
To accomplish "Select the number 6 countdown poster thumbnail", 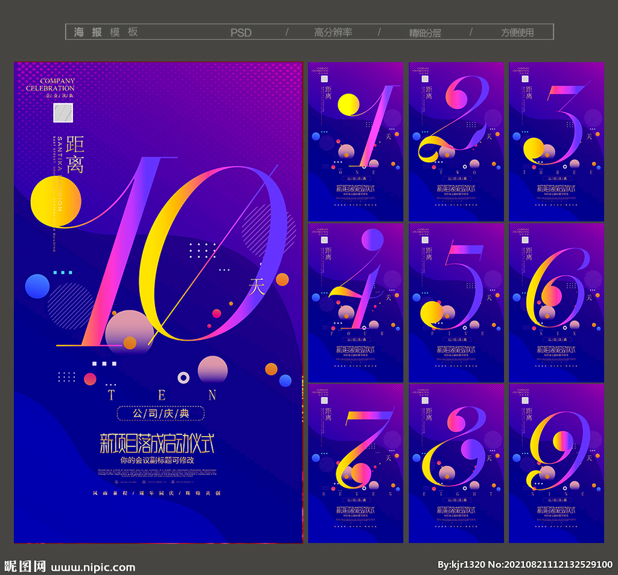I will pos(556,303).
